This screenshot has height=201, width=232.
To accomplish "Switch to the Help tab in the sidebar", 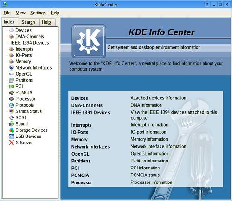I will [x=47, y=22].
